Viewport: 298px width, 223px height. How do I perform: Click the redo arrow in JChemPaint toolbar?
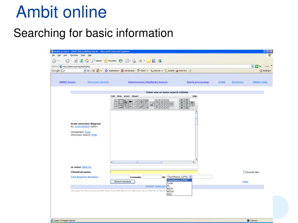pos(116,107)
